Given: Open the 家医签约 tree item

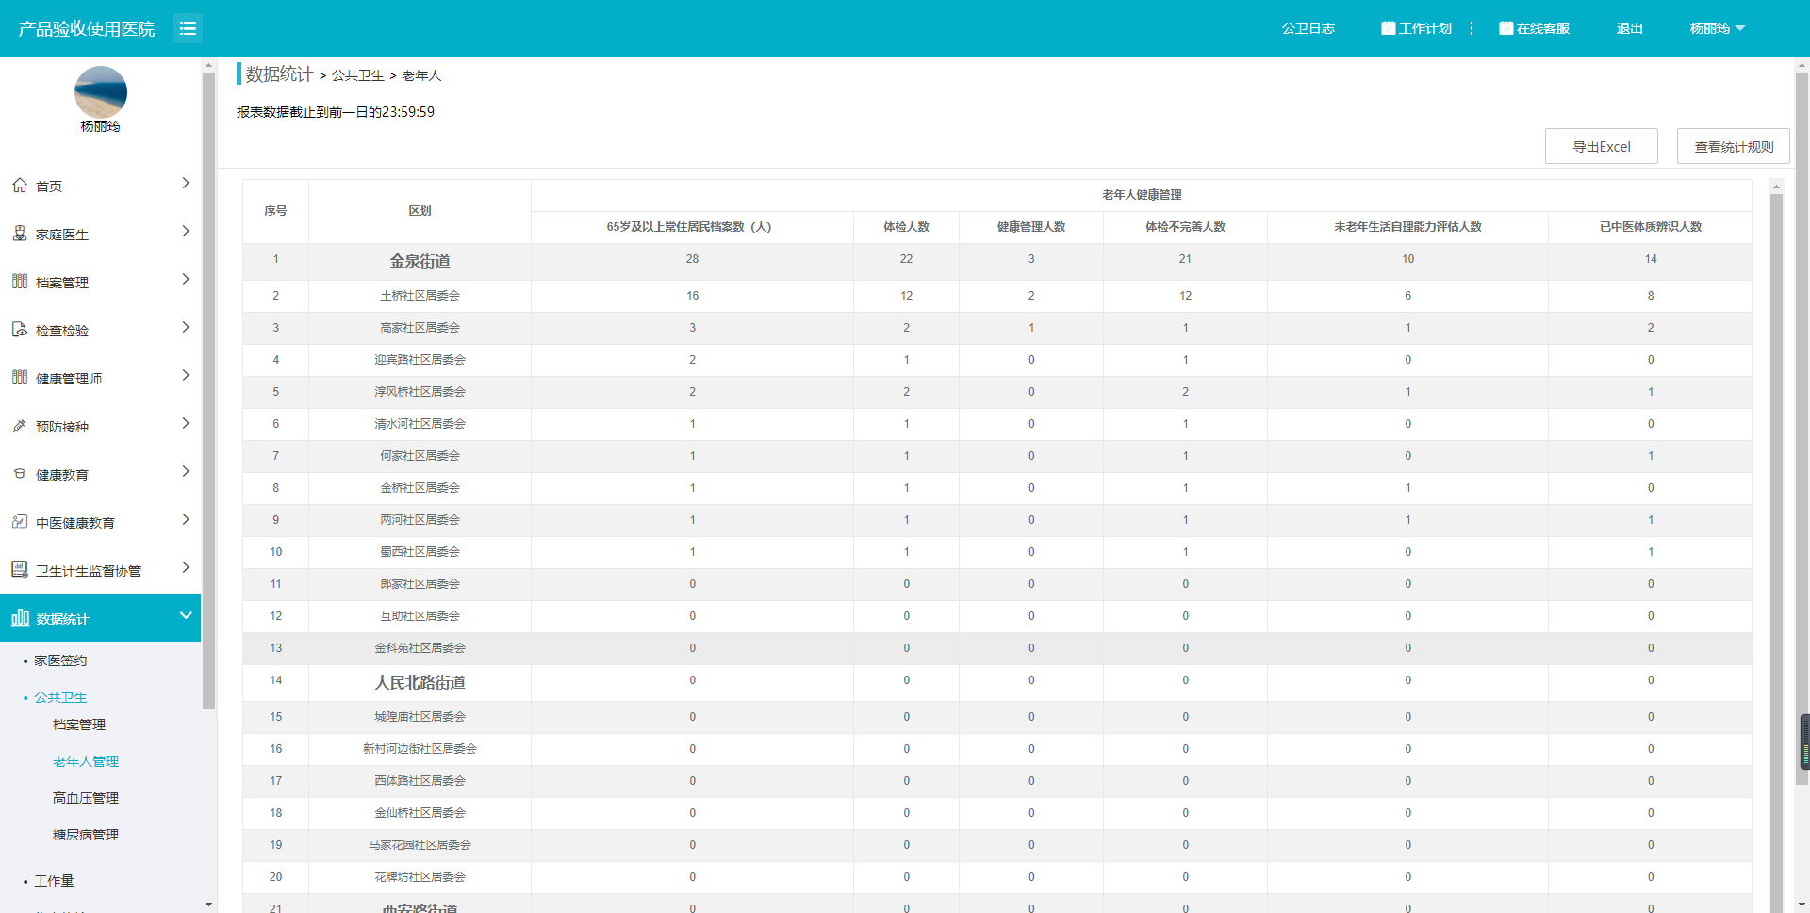Looking at the screenshot, I should click(x=60, y=660).
